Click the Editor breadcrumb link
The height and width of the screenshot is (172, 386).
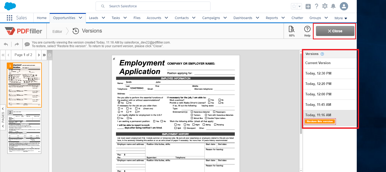57,32
